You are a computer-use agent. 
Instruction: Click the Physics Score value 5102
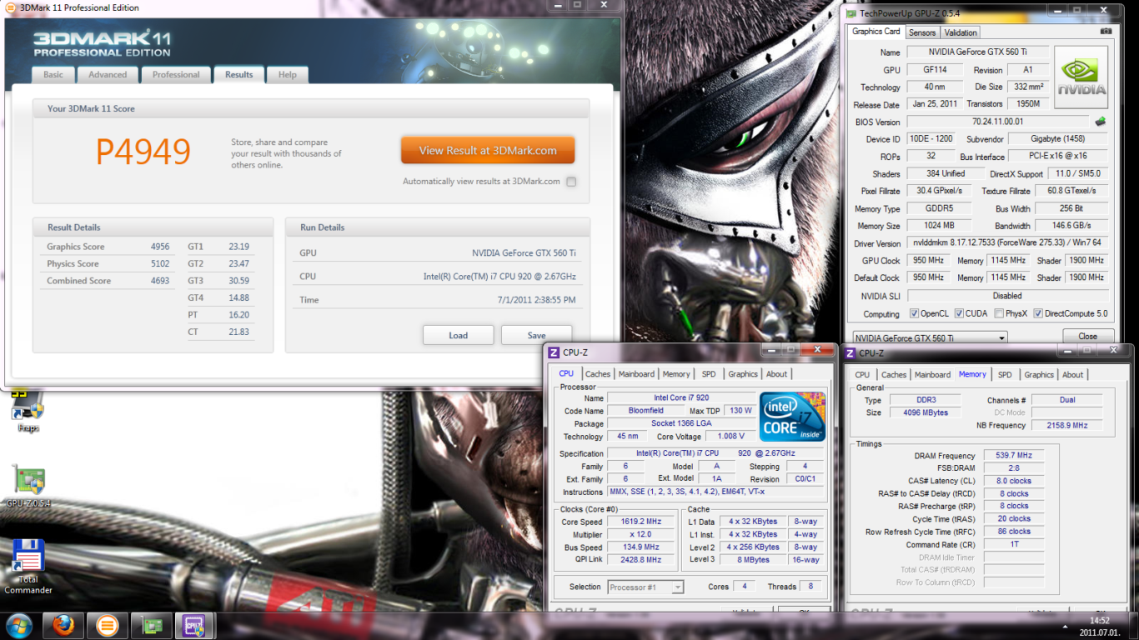[160, 263]
